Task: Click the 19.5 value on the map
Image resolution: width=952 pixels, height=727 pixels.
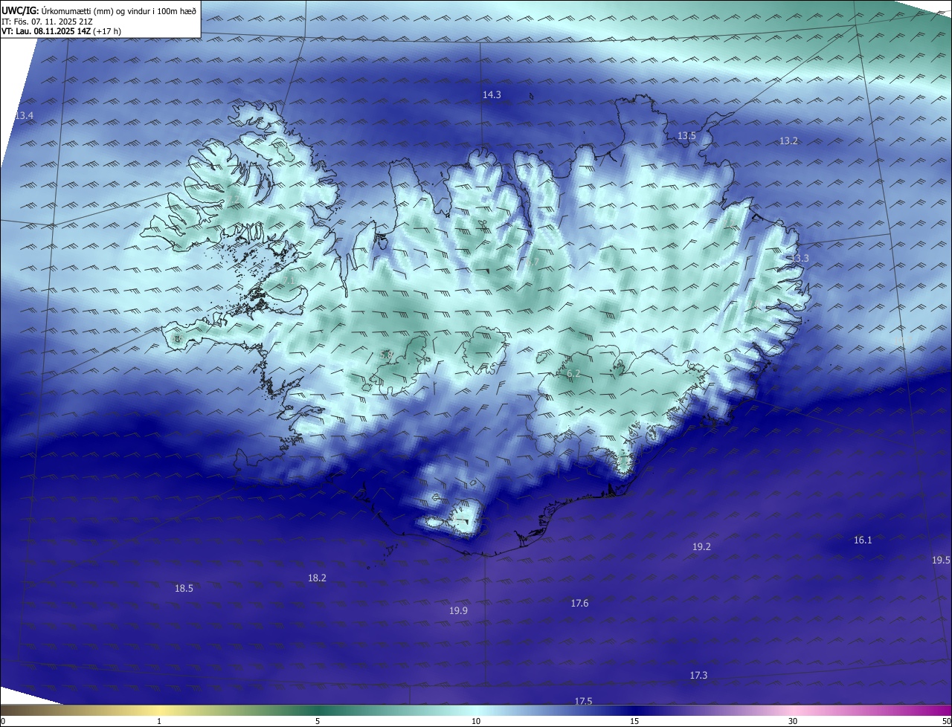Action: click(x=941, y=560)
